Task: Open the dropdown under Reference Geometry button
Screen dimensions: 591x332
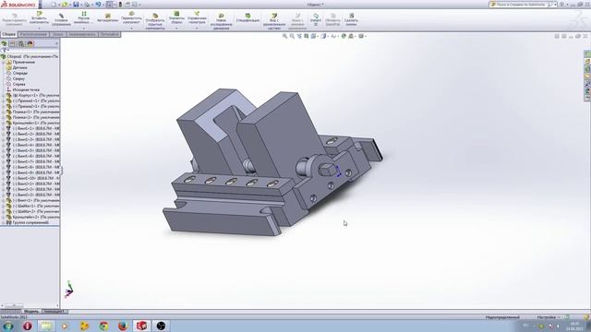Action: pos(197,28)
